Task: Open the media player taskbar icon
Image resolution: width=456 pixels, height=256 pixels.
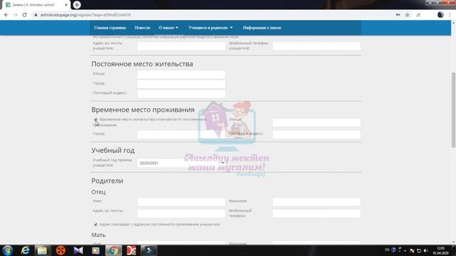Action: [95, 250]
